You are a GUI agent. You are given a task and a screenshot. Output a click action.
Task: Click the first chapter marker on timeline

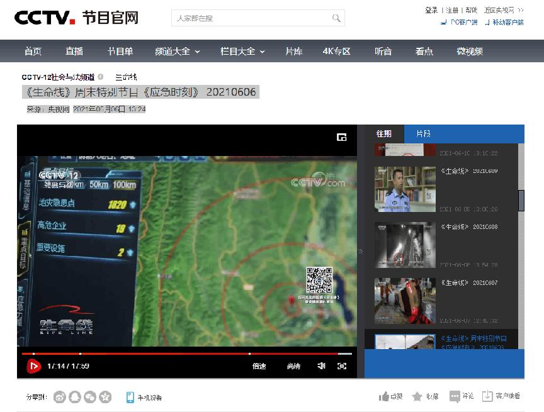(33, 354)
